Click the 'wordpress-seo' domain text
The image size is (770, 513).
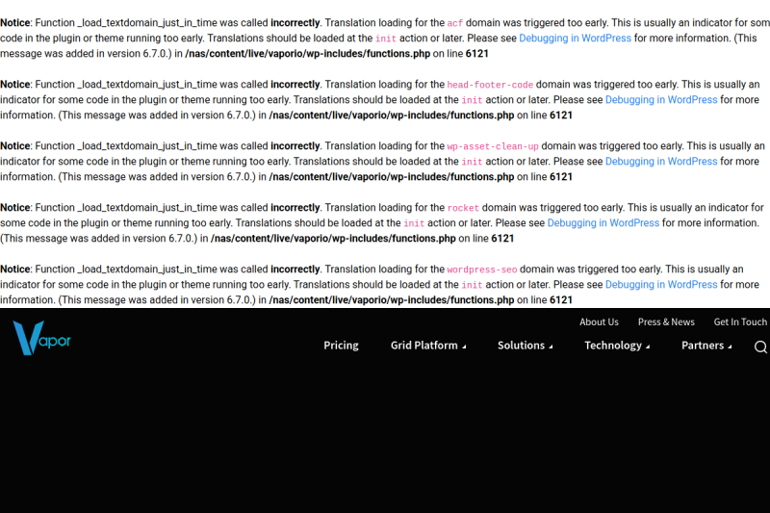(x=482, y=269)
